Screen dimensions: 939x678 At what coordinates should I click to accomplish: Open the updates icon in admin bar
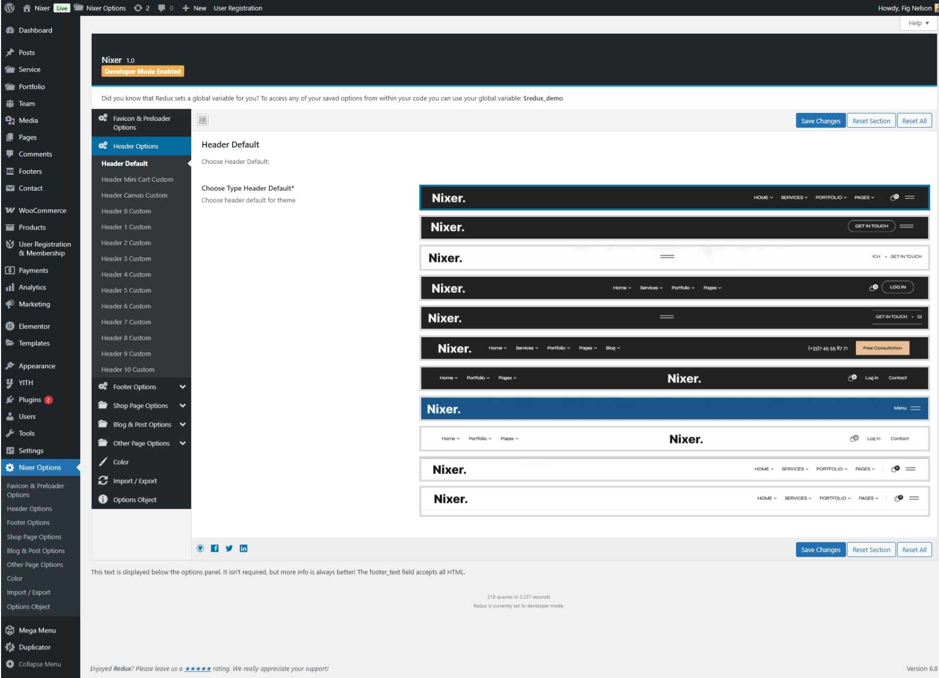(x=141, y=8)
